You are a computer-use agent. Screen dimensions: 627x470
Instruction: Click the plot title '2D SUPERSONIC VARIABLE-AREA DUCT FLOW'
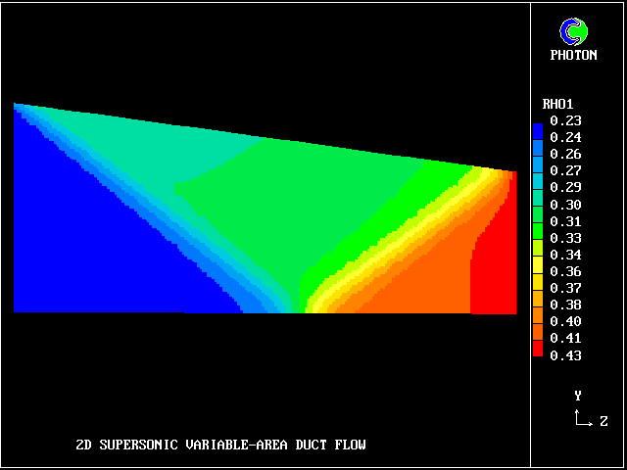click(x=220, y=446)
